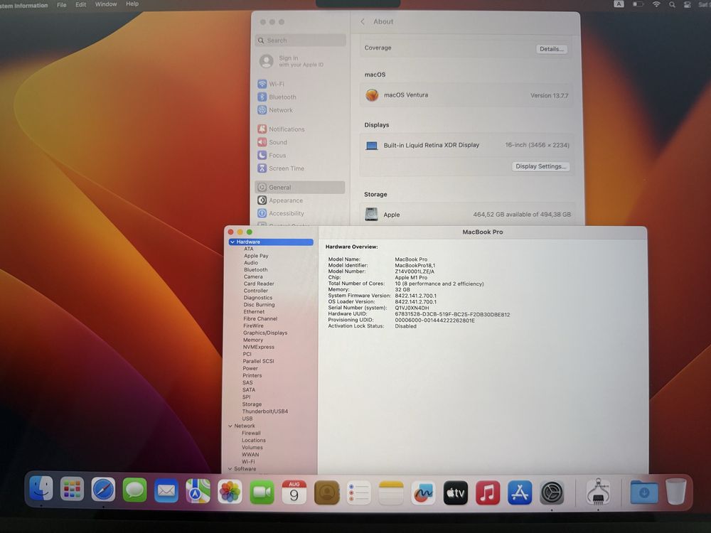Image resolution: width=711 pixels, height=533 pixels.
Task: Open Music app in the Dock
Action: pos(488,492)
